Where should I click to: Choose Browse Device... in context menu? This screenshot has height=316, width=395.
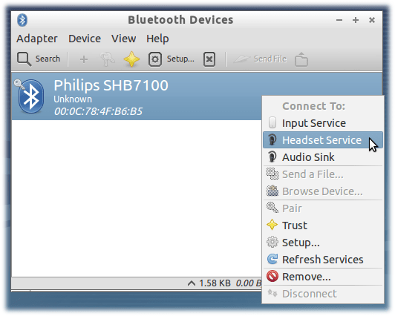(323, 191)
